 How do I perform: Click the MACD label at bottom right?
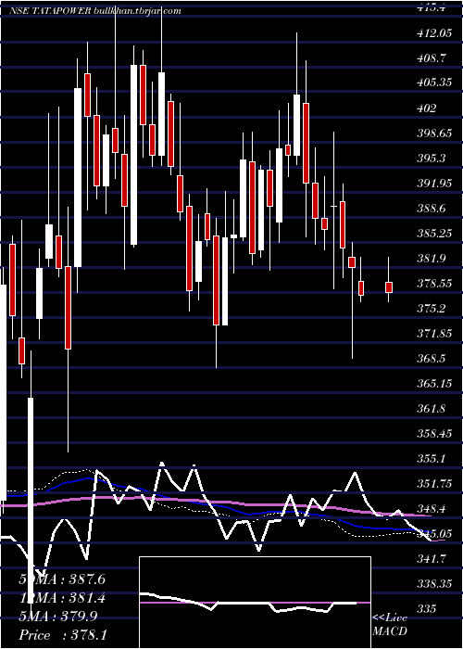(x=390, y=631)
